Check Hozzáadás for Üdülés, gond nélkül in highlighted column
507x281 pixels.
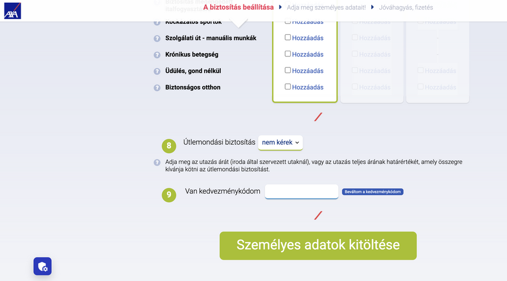tap(288, 70)
